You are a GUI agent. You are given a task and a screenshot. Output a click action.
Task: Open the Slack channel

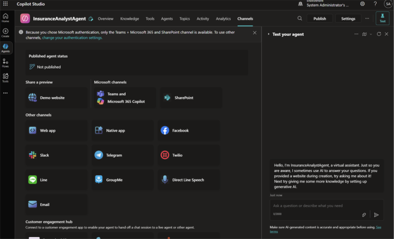click(57, 155)
